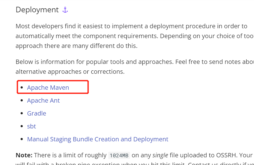Viewport: 254px width, 165px height.
Task: Click the bullet before Apache Maven
Action: pos(22,88)
